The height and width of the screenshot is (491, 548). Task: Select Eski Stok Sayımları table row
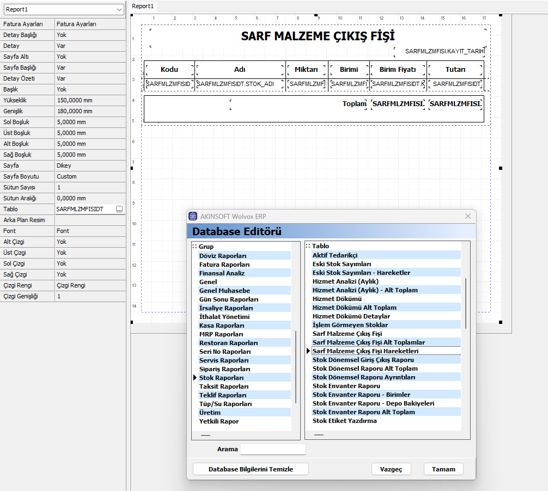386,264
